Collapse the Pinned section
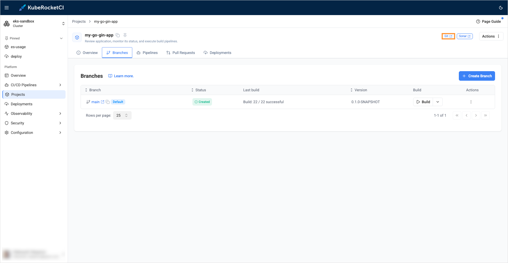The image size is (508, 263). tap(61, 38)
